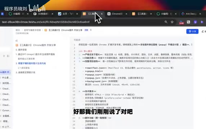Open the extension with red 3.00 badge
This screenshot has width=206, height=129.
182,22
